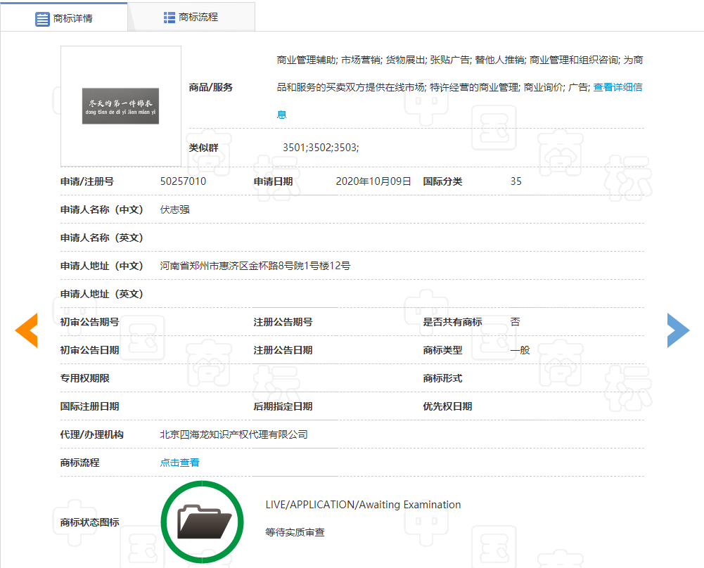The height and width of the screenshot is (568, 704).
Task: Click the application date 2020年10月09日
Action: 373,181
